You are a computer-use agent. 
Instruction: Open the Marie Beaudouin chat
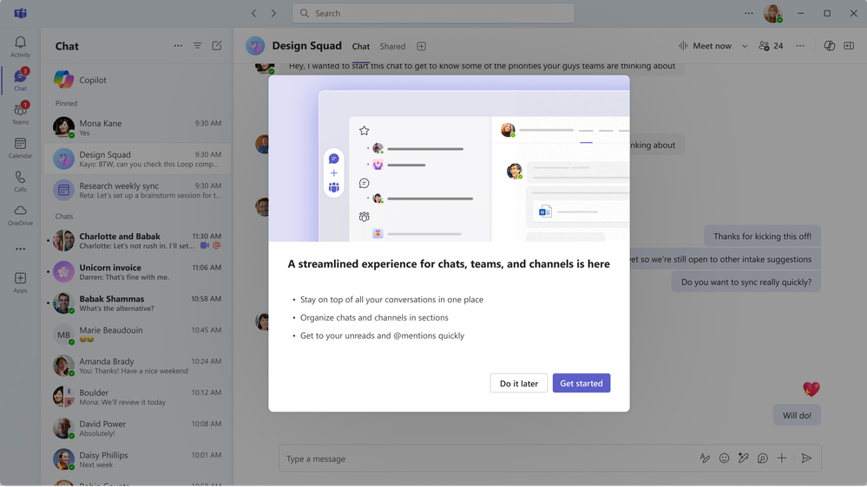pyautogui.click(x=137, y=334)
